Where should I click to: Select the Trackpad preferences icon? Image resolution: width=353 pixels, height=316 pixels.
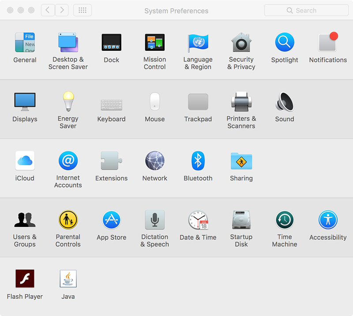198,102
